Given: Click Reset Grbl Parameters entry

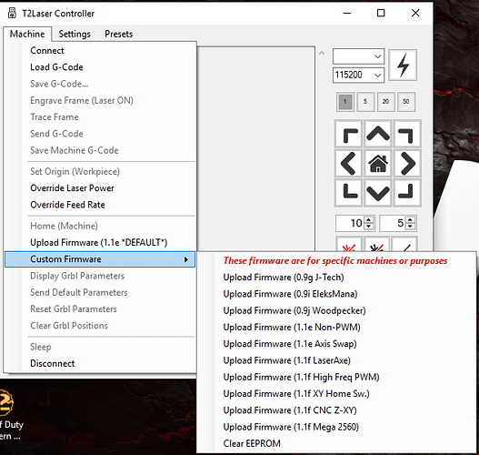Looking at the screenshot, I should (100, 308).
